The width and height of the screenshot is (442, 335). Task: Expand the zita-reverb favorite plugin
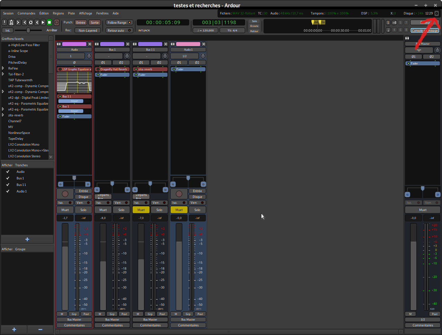(3, 115)
